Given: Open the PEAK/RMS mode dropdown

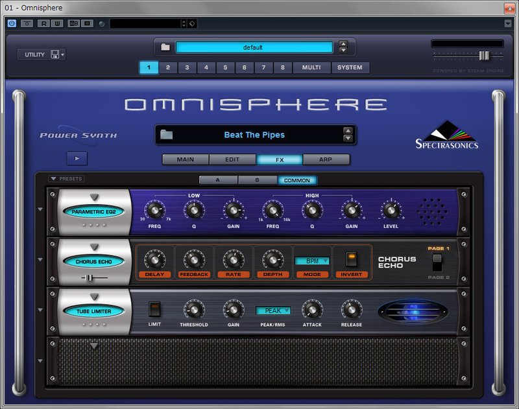Looking at the screenshot, I should pos(273,310).
